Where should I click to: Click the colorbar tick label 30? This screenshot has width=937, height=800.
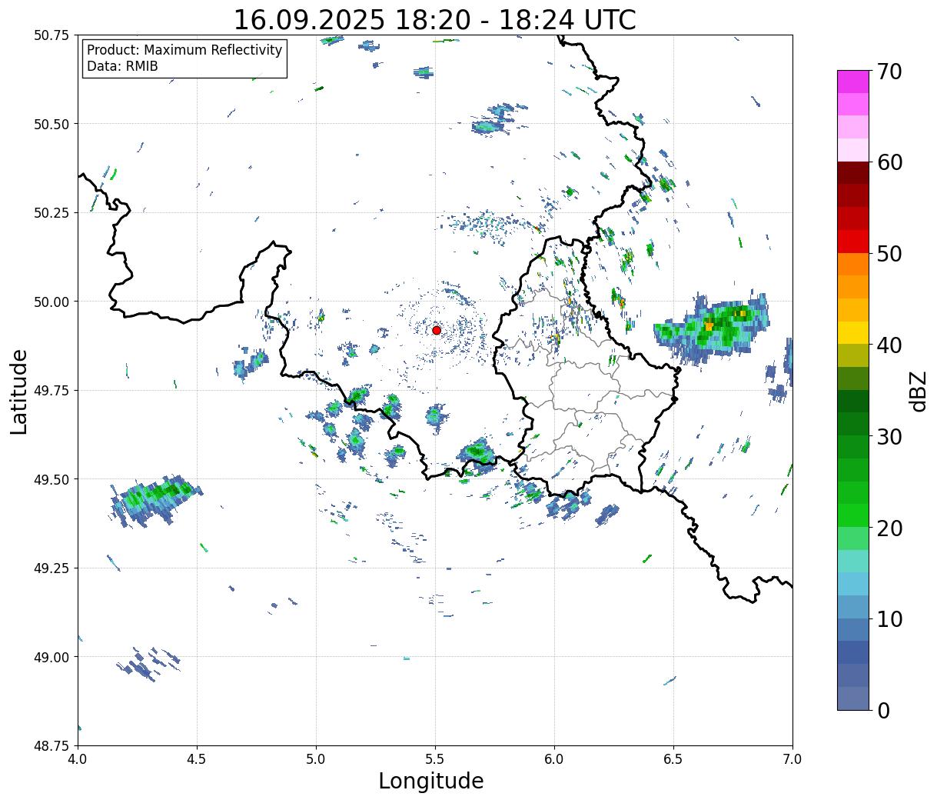889,436
